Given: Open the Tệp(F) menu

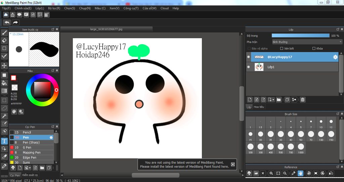Looking at the screenshot, I should [x=6, y=8].
